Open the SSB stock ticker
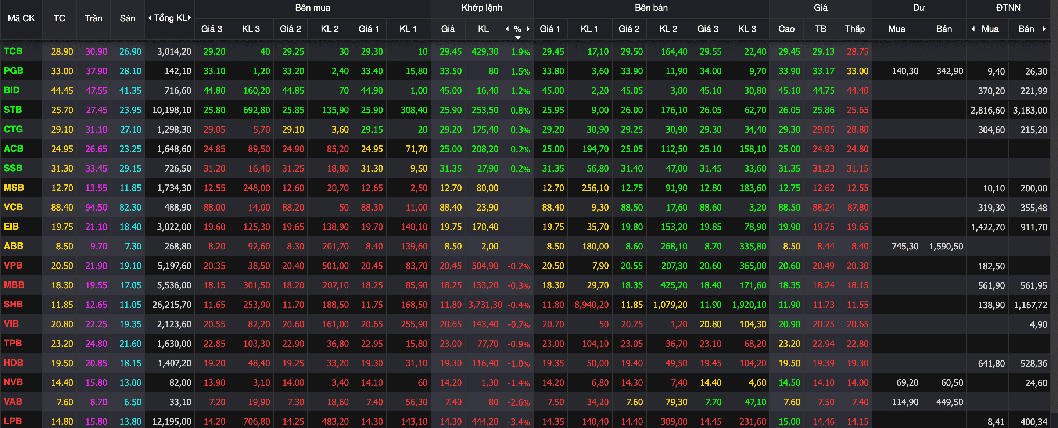This screenshot has height=428, width=1058. [x=13, y=168]
